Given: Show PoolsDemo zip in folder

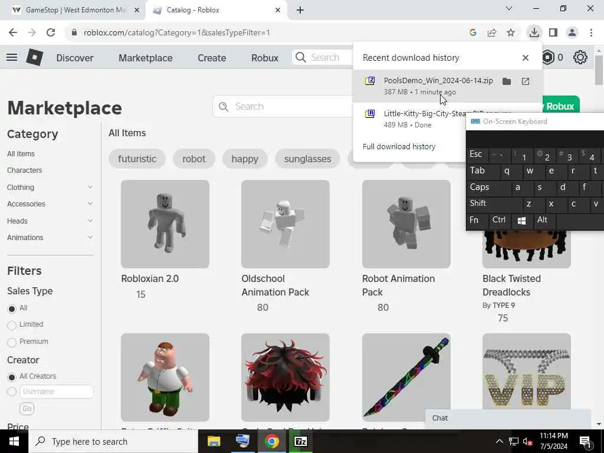Looking at the screenshot, I should pos(507,81).
